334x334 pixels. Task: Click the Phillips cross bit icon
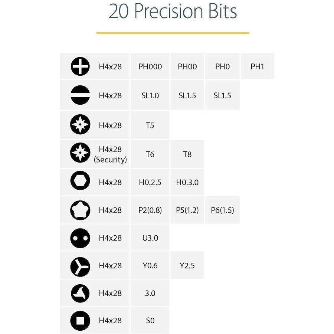[80, 67]
